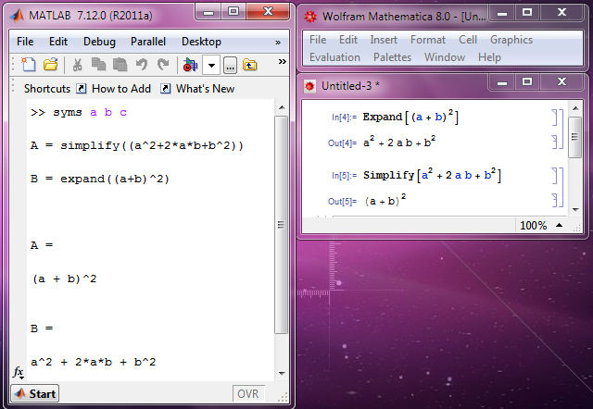The height and width of the screenshot is (409, 593).
Task: Open the Debug menu in MATLAB
Action: [x=100, y=42]
